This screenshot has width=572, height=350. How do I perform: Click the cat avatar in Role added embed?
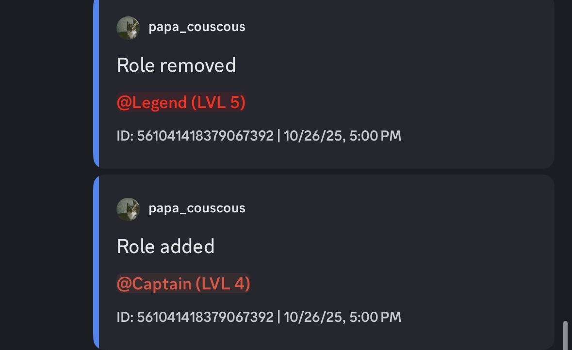128,209
